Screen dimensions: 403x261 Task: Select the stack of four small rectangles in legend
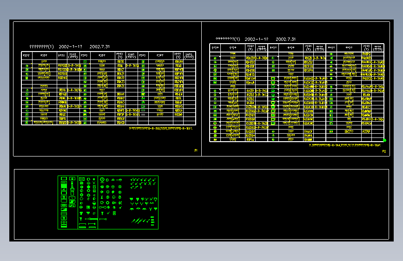(152, 221)
